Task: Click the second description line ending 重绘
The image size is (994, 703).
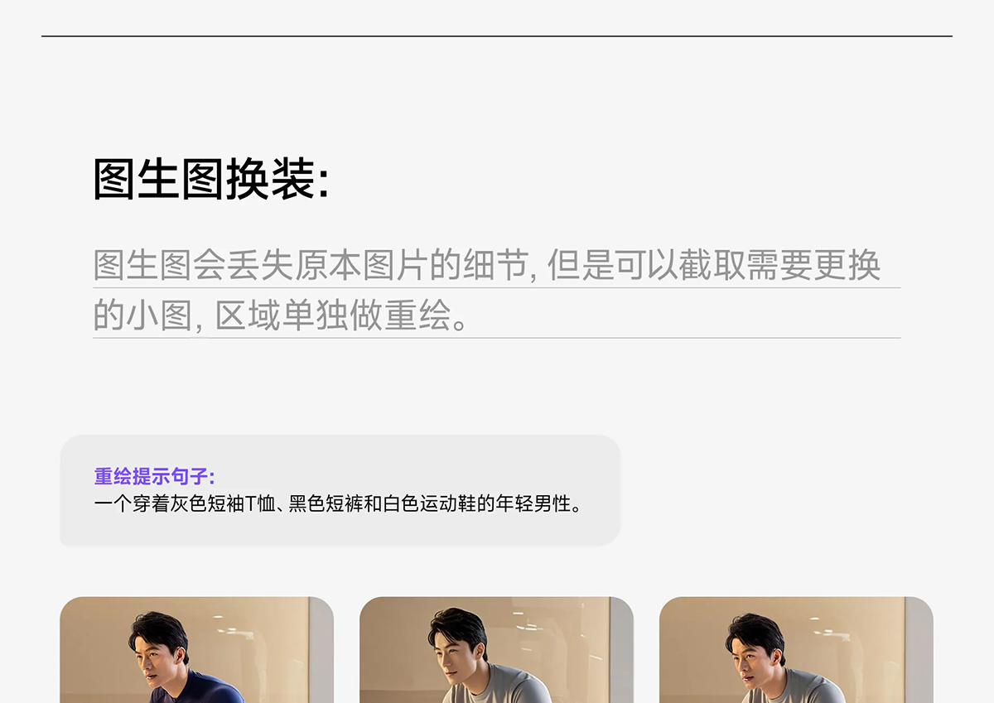Action: tap(281, 315)
